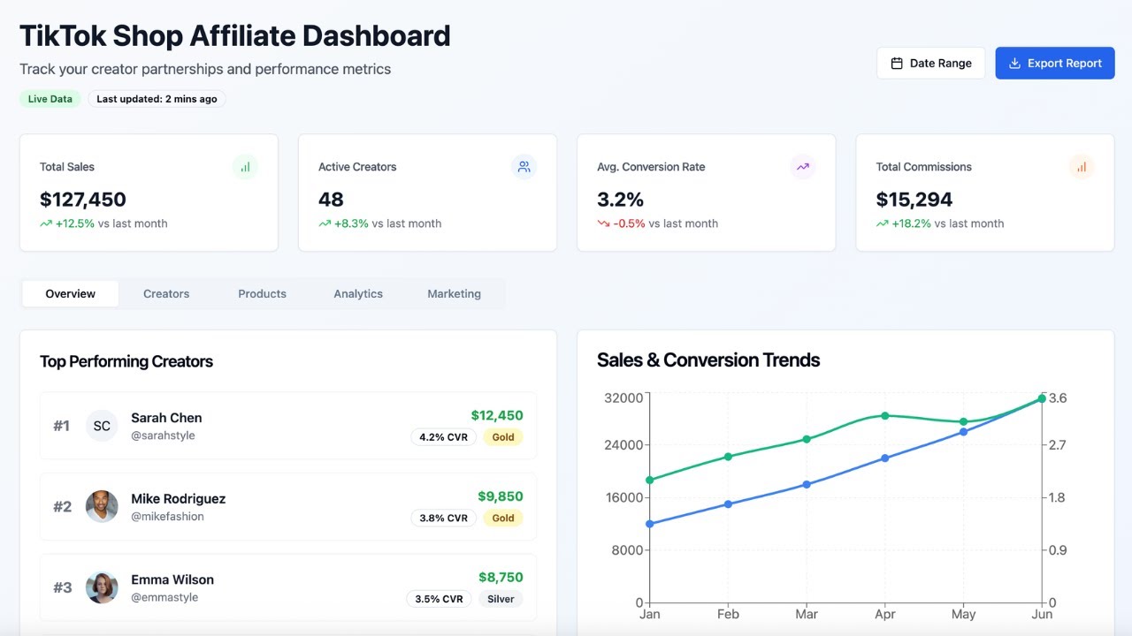The image size is (1132, 636).
Task: Click the green up arrow beside +18.2%
Action: point(882,223)
